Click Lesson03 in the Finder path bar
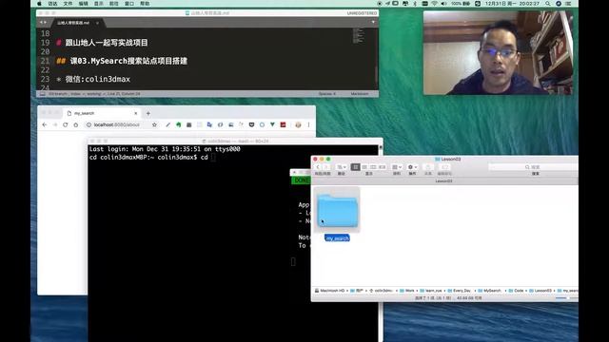 (x=540, y=291)
